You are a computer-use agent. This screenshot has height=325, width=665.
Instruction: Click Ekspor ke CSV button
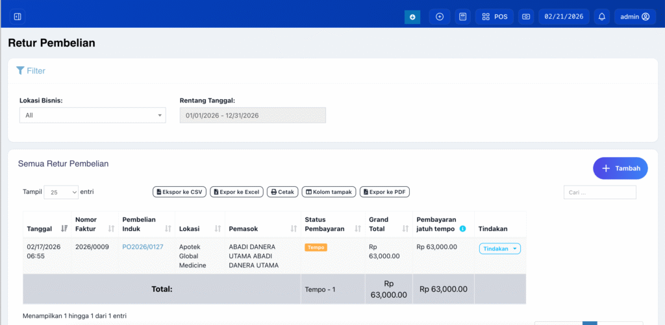[179, 192]
